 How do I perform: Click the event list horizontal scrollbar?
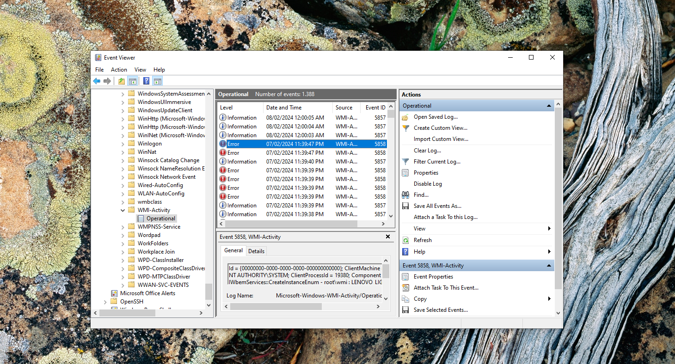(291, 224)
